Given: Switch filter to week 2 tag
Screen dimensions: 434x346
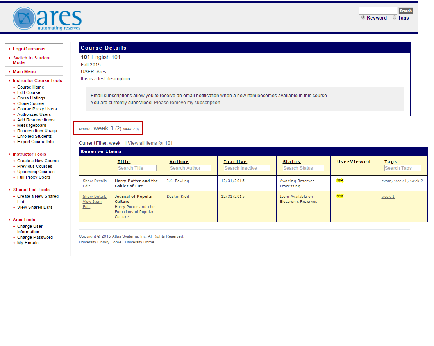Looking at the screenshot, I should (130, 129).
